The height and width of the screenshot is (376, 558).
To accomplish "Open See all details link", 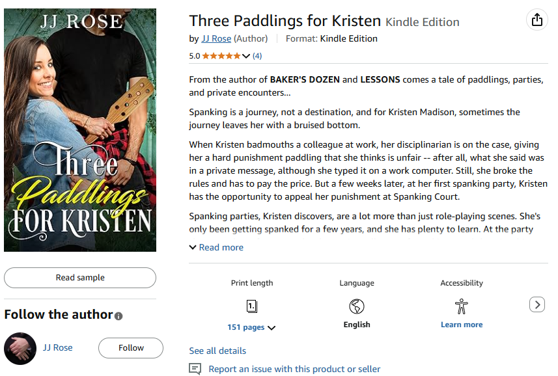I will coord(217,351).
